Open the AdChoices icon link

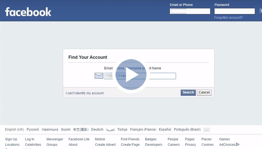pos(238,144)
